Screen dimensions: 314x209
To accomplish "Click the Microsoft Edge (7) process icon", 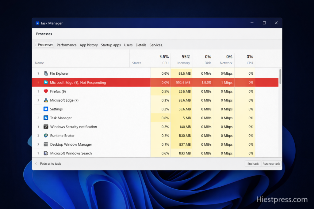I will coord(46,100).
